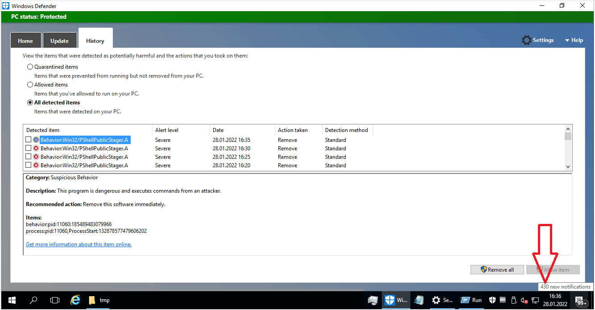This screenshot has height=310, width=595.
Task: Click the red threat icon on the 16:25 row
Action: click(36, 157)
